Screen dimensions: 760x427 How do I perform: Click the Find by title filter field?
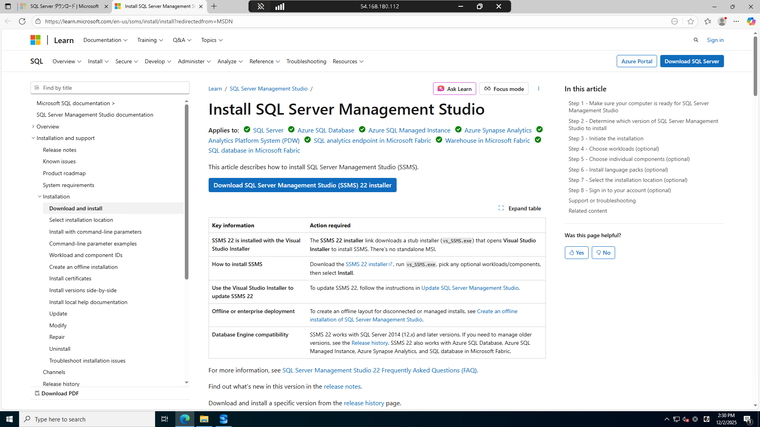point(110,88)
